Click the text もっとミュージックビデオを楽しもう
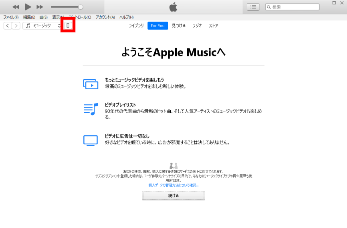The width and height of the screenshot is (347, 228). pyautogui.click(x=134, y=80)
